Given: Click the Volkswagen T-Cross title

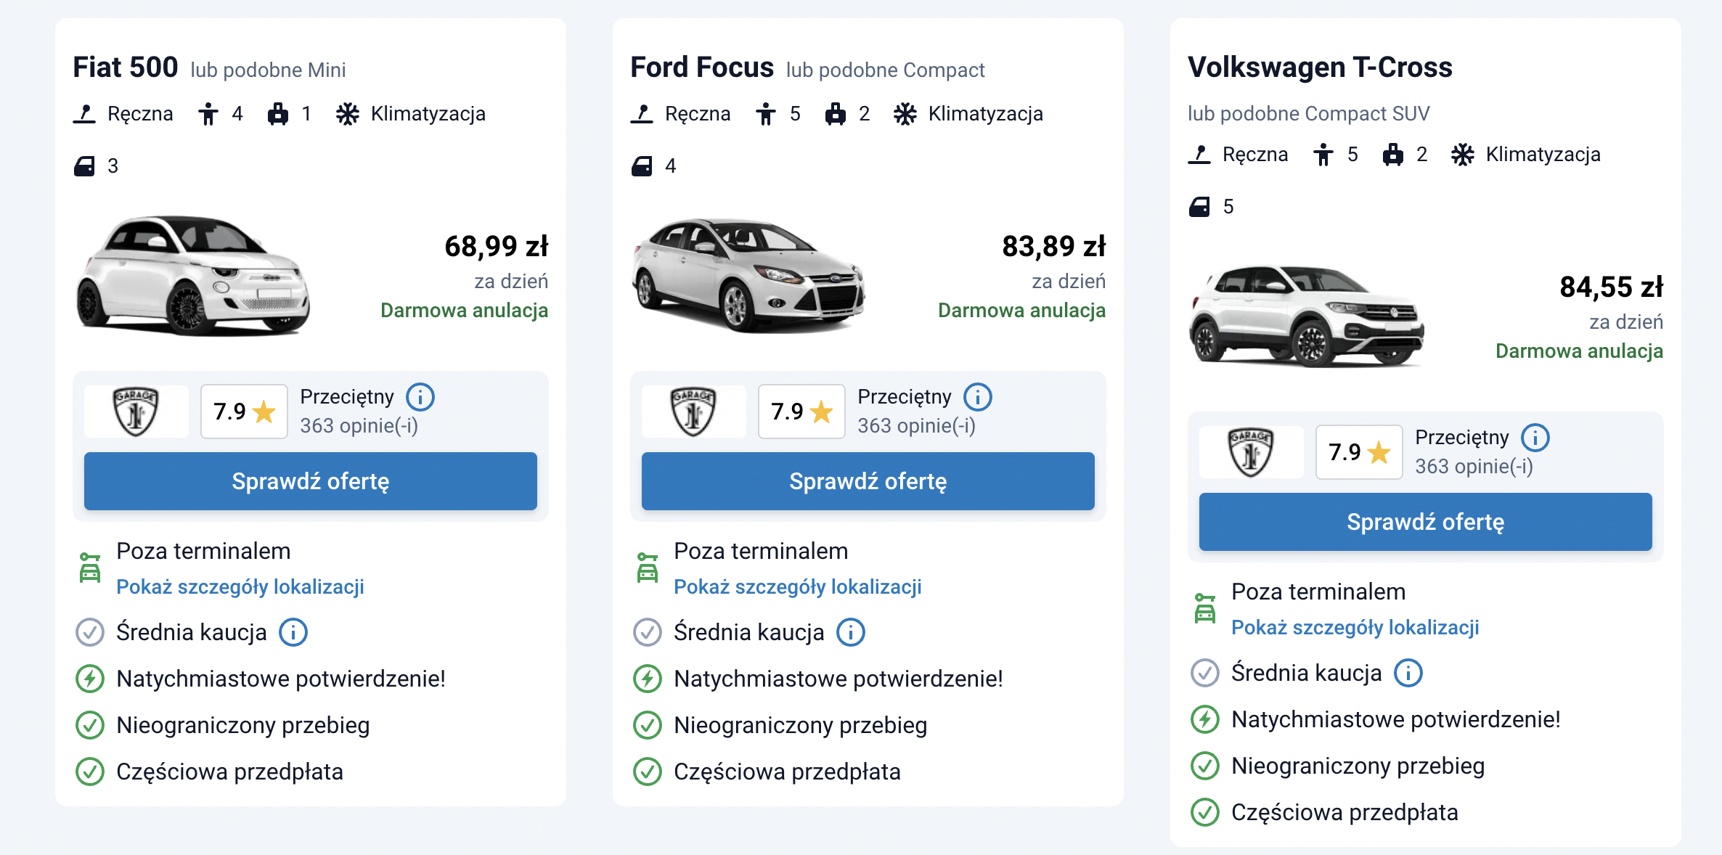Looking at the screenshot, I should [1320, 67].
